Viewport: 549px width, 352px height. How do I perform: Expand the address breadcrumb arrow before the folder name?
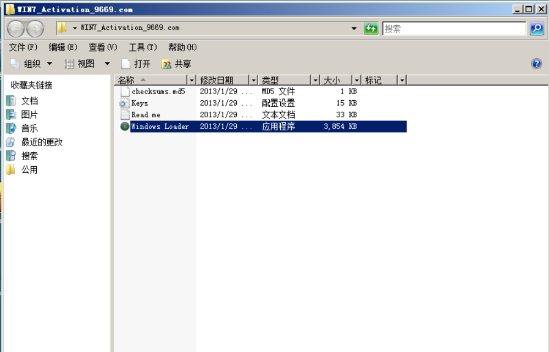click(75, 28)
